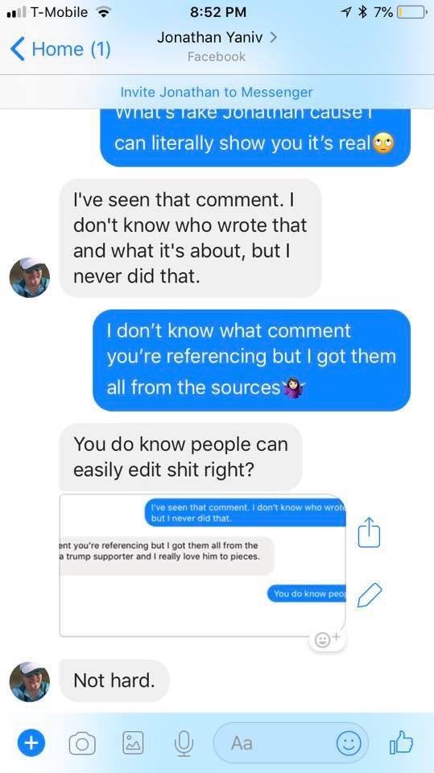Screen dimensions: 434x773
Task: Open the Jonathan Yaniv contact details chevron
Action: pyautogui.click(x=274, y=38)
